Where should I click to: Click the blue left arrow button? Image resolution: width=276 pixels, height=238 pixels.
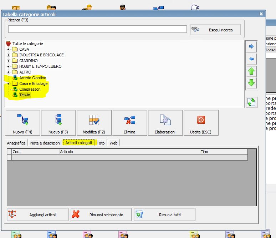coord(251,59)
